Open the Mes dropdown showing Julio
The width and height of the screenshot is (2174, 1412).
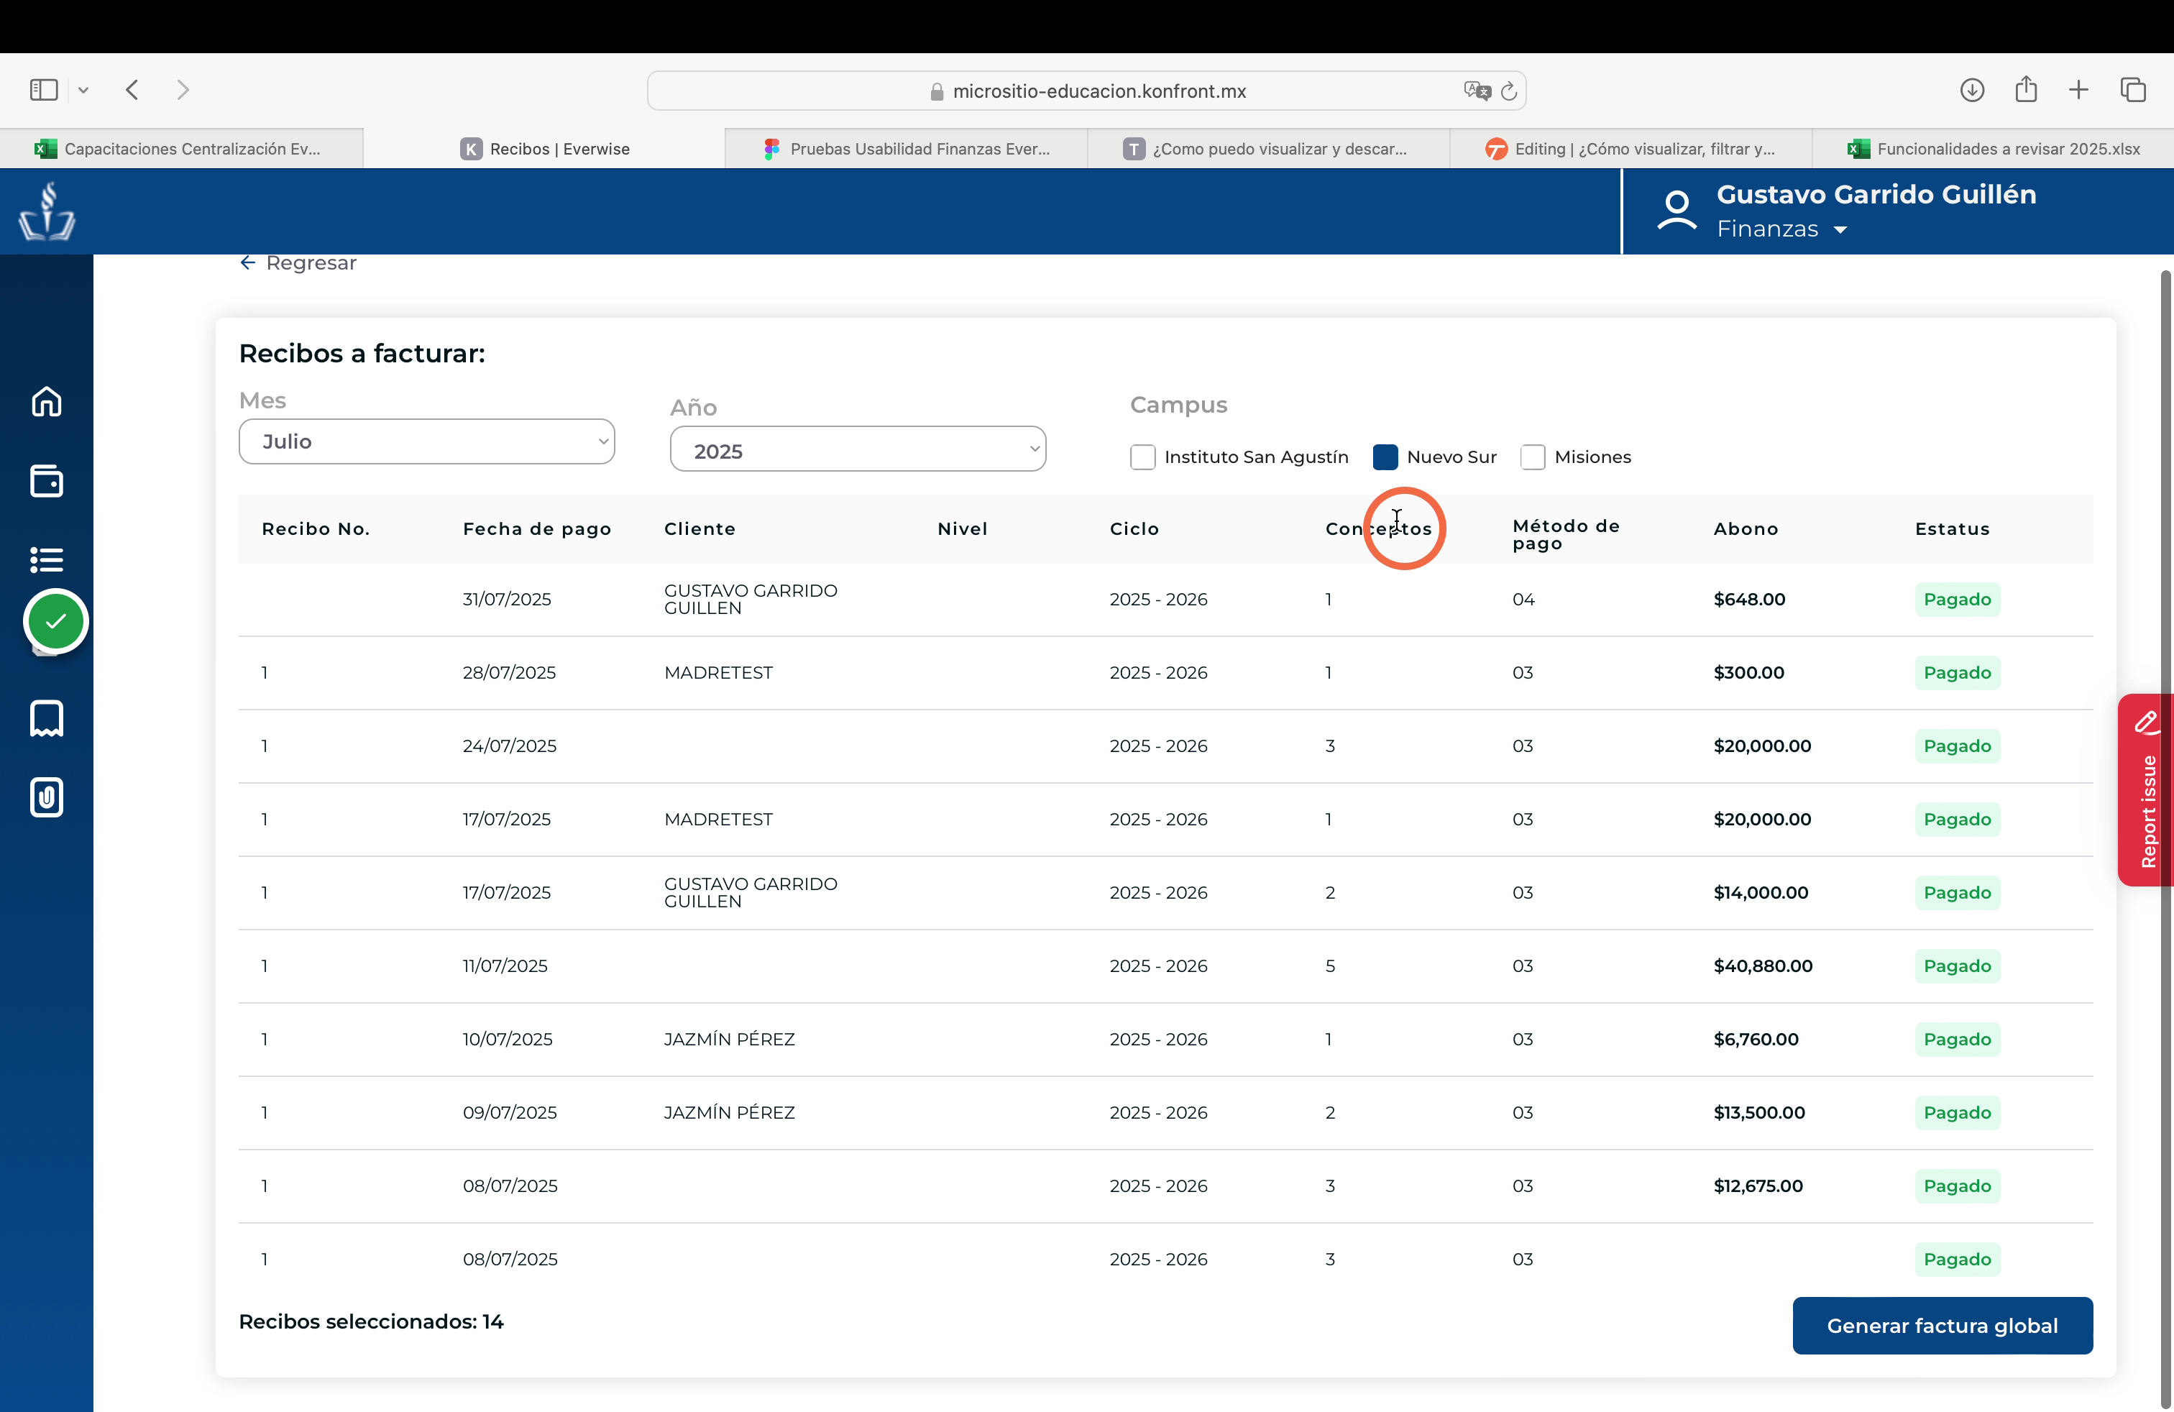(426, 441)
